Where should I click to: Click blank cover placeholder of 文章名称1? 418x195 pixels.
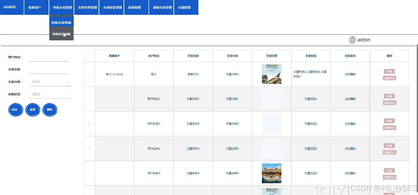(x=272, y=99)
